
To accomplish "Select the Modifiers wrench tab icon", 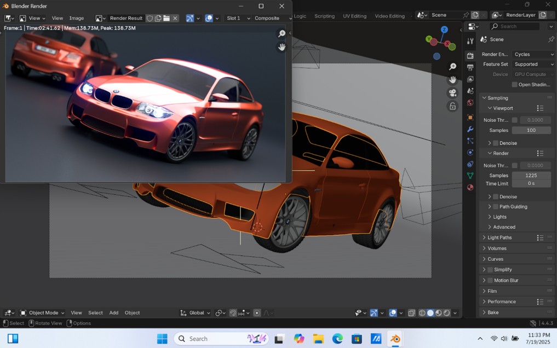I will point(470,129).
